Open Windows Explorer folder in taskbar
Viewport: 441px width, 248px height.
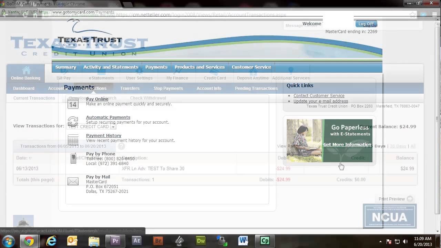[x=94, y=241]
